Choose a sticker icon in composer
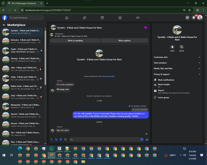207x165 pixels. click(x=61, y=139)
